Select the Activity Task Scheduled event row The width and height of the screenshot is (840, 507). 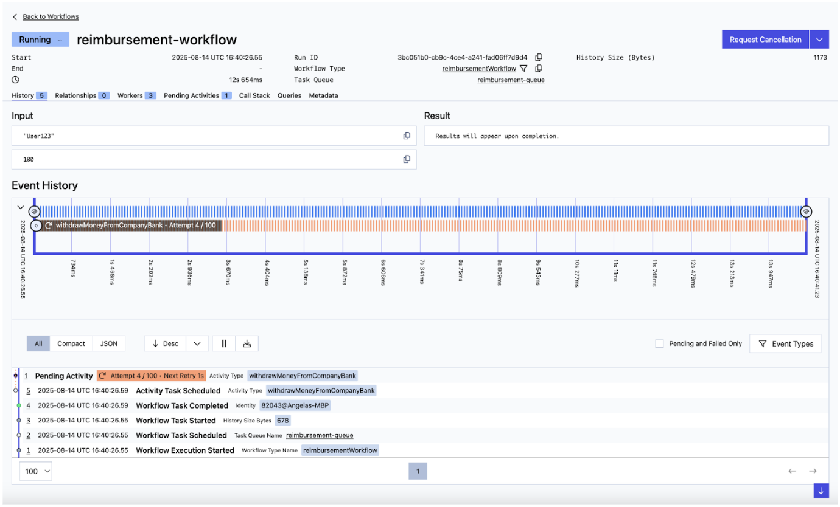[178, 390]
